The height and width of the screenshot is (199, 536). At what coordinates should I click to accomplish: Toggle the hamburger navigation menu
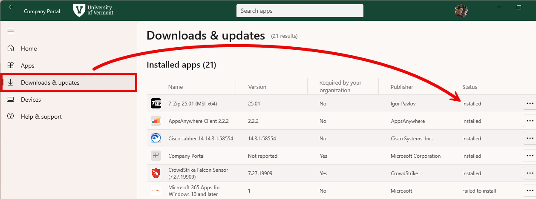[x=11, y=31]
